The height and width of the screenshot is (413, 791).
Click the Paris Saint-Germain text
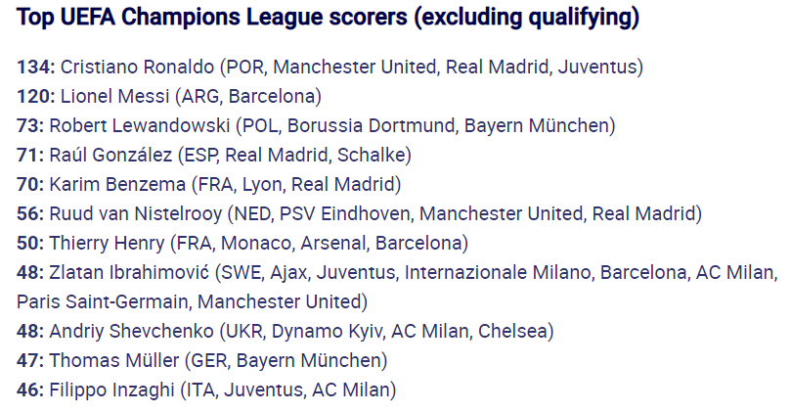[103, 302]
